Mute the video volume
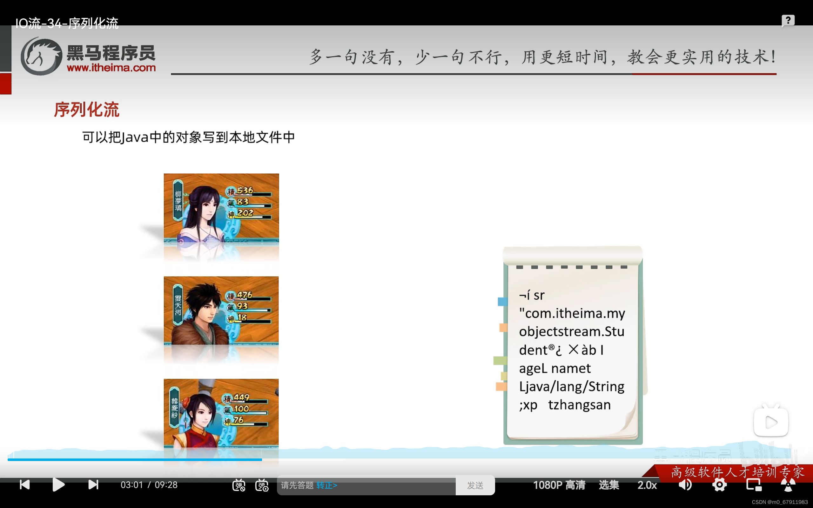 [x=685, y=485]
